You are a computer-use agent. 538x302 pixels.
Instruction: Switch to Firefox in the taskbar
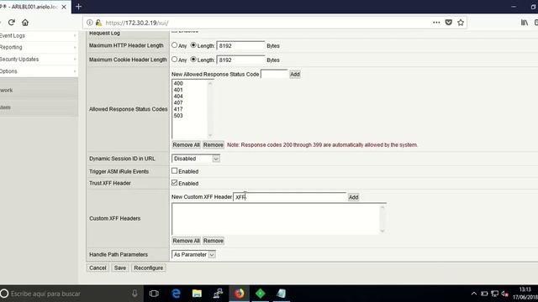[239, 294]
